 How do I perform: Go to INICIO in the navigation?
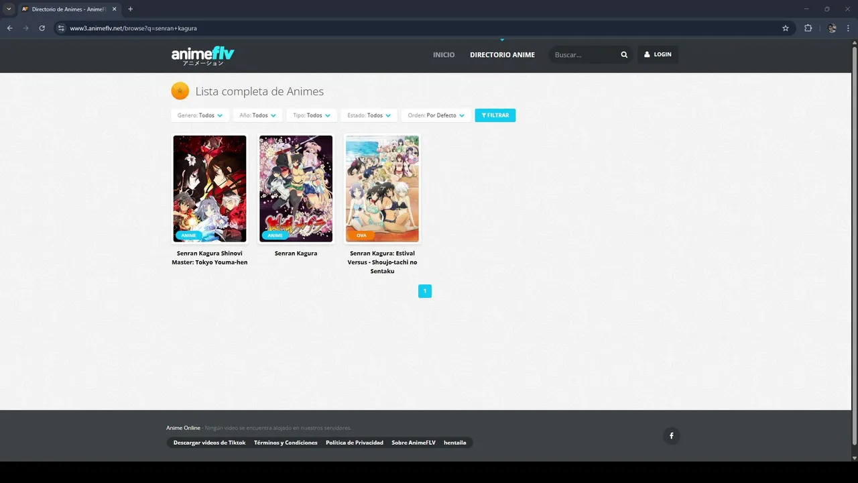(x=444, y=55)
